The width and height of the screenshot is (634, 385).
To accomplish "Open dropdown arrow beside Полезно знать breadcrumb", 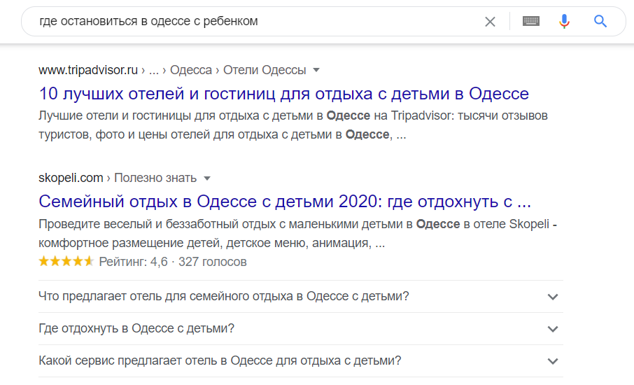I will 207,178.
